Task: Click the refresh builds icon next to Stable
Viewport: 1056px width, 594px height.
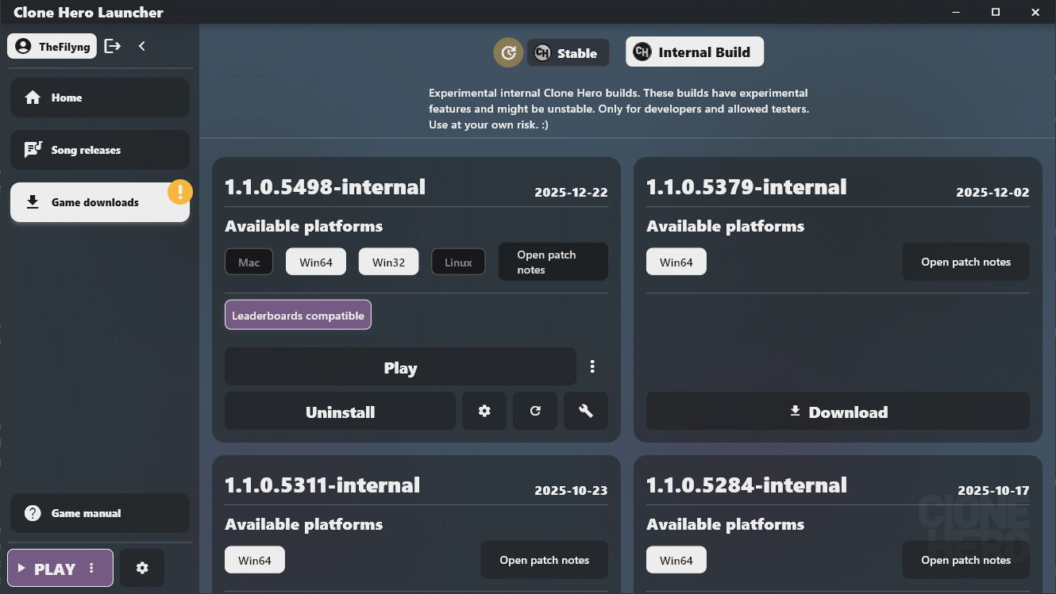Action: (x=508, y=53)
